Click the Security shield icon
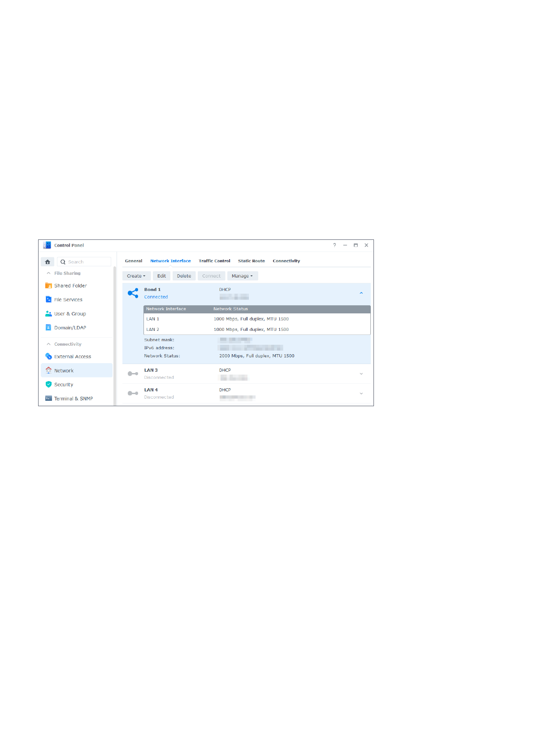Viewport: 534px width, 755px height. pyautogui.click(x=48, y=384)
